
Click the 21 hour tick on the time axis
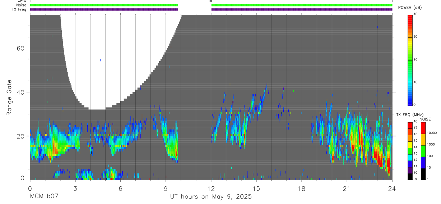coord(347,189)
